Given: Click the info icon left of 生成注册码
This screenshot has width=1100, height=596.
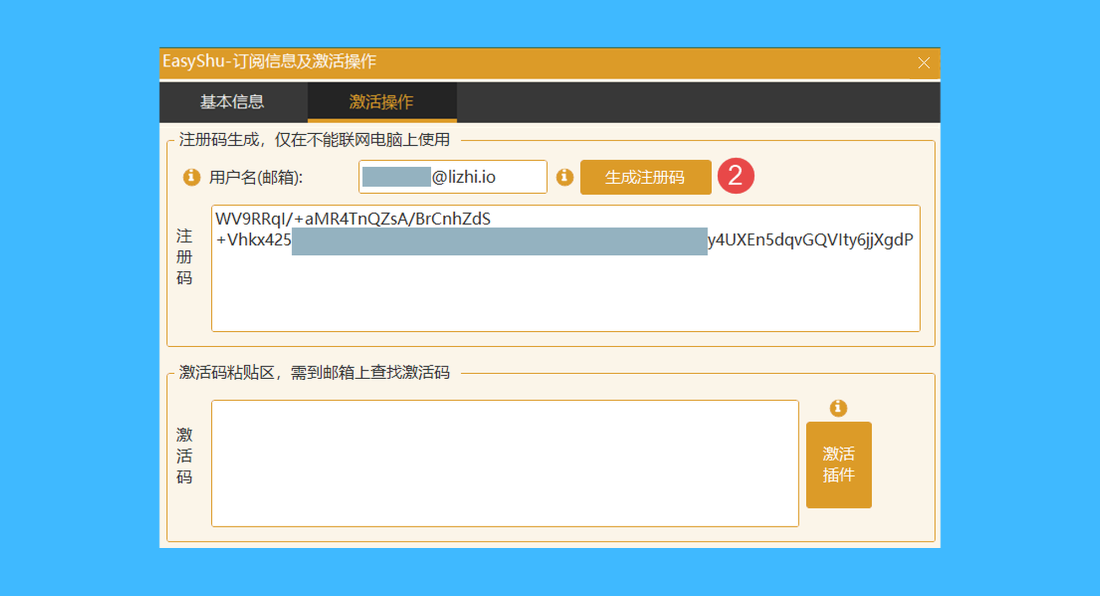Looking at the screenshot, I should [x=565, y=177].
